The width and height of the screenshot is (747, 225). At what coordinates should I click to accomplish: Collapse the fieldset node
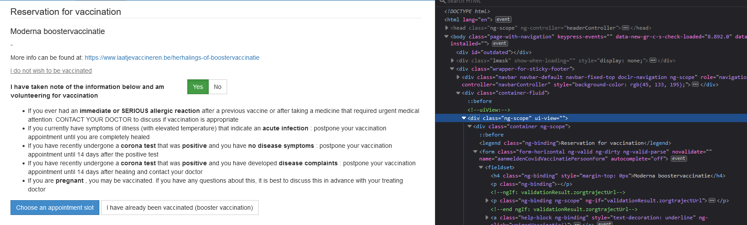481,167
